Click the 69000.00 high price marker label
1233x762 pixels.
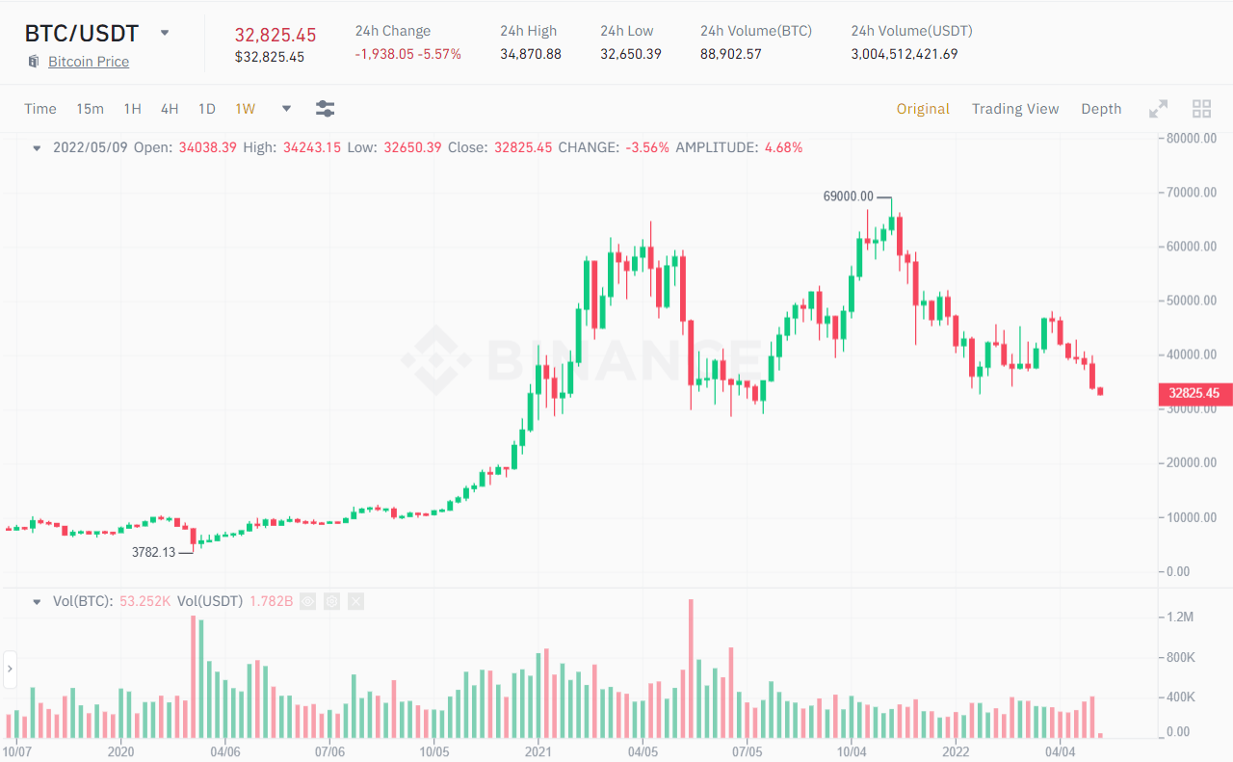[x=849, y=197]
